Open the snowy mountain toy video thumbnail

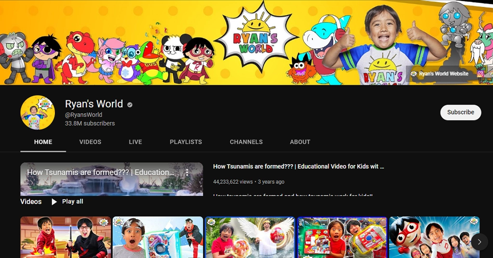pos(158,237)
